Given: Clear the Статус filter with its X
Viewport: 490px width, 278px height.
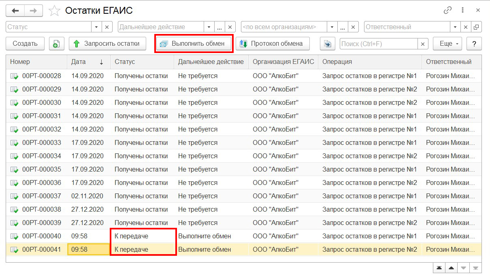Looking at the screenshot, I should coord(107,27).
